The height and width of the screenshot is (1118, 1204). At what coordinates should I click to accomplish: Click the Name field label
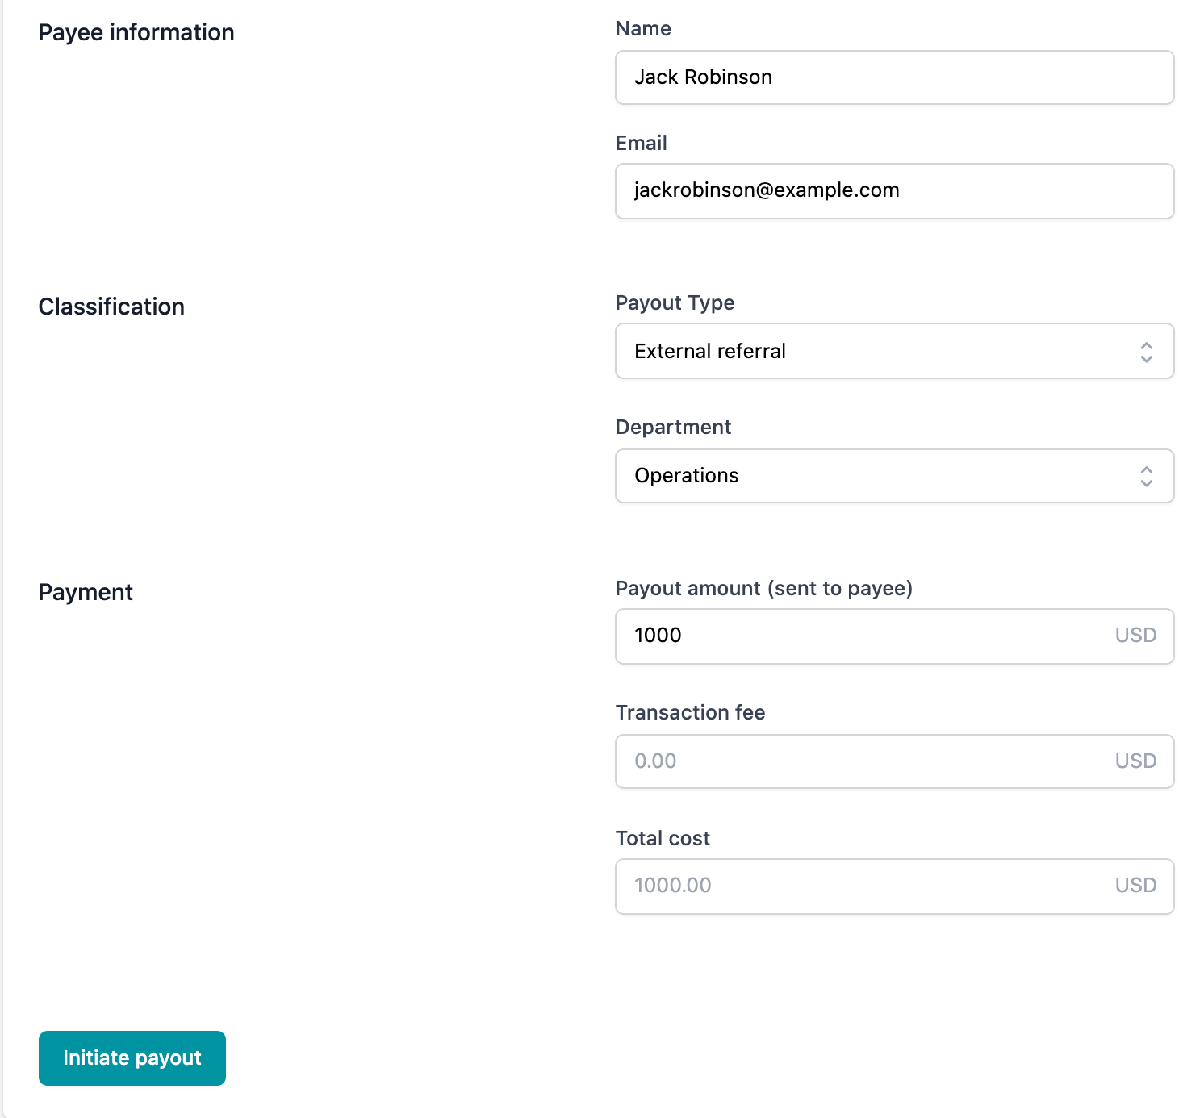tap(643, 29)
